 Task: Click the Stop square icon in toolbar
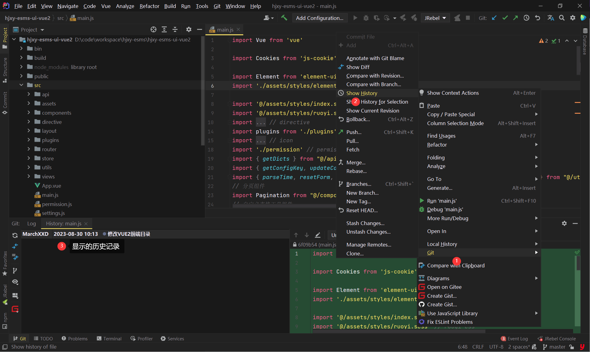468,18
